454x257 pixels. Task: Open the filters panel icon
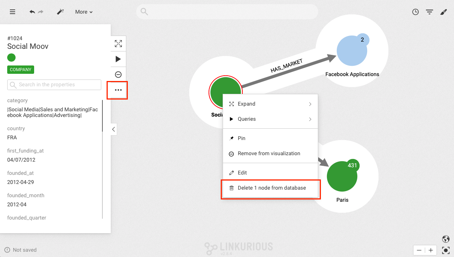click(x=429, y=12)
